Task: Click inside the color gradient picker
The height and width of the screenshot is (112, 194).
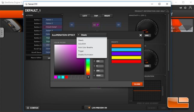Action: [69, 60]
